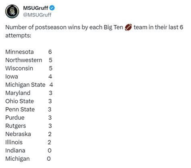Click the Nebraska team name
Viewport: 191px width, 168px height.
pos(18,134)
